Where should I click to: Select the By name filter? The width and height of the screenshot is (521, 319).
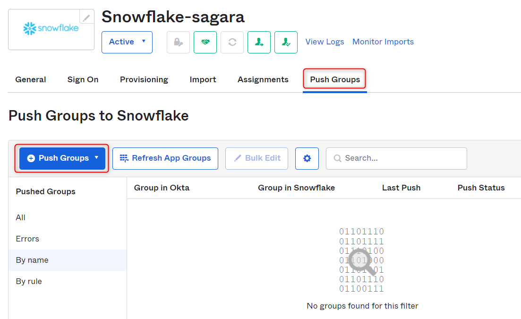pyautogui.click(x=68, y=260)
